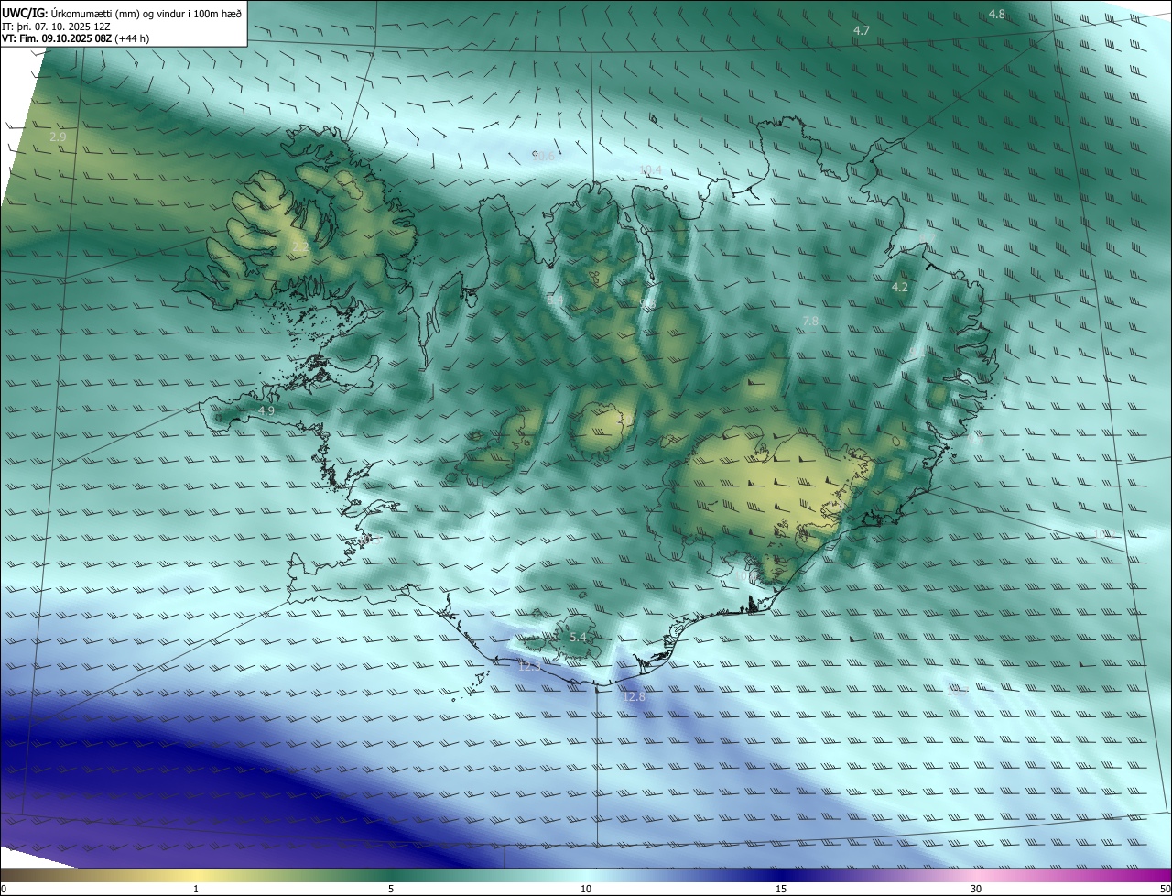The width and height of the screenshot is (1172, 896).
Task: Click the 8.4 value label on the map
Action: pos(555,300)
